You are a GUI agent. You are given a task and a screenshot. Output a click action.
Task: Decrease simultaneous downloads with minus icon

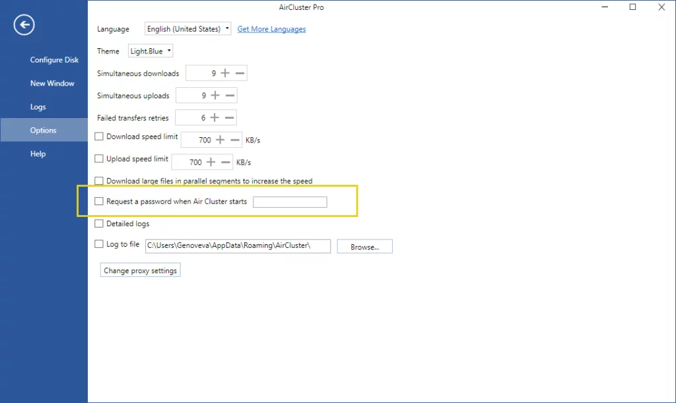(x=240, y=73)
